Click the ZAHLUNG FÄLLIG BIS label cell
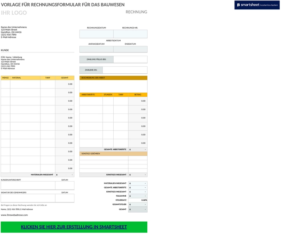 pyautogui.click(x=97, y=59)
